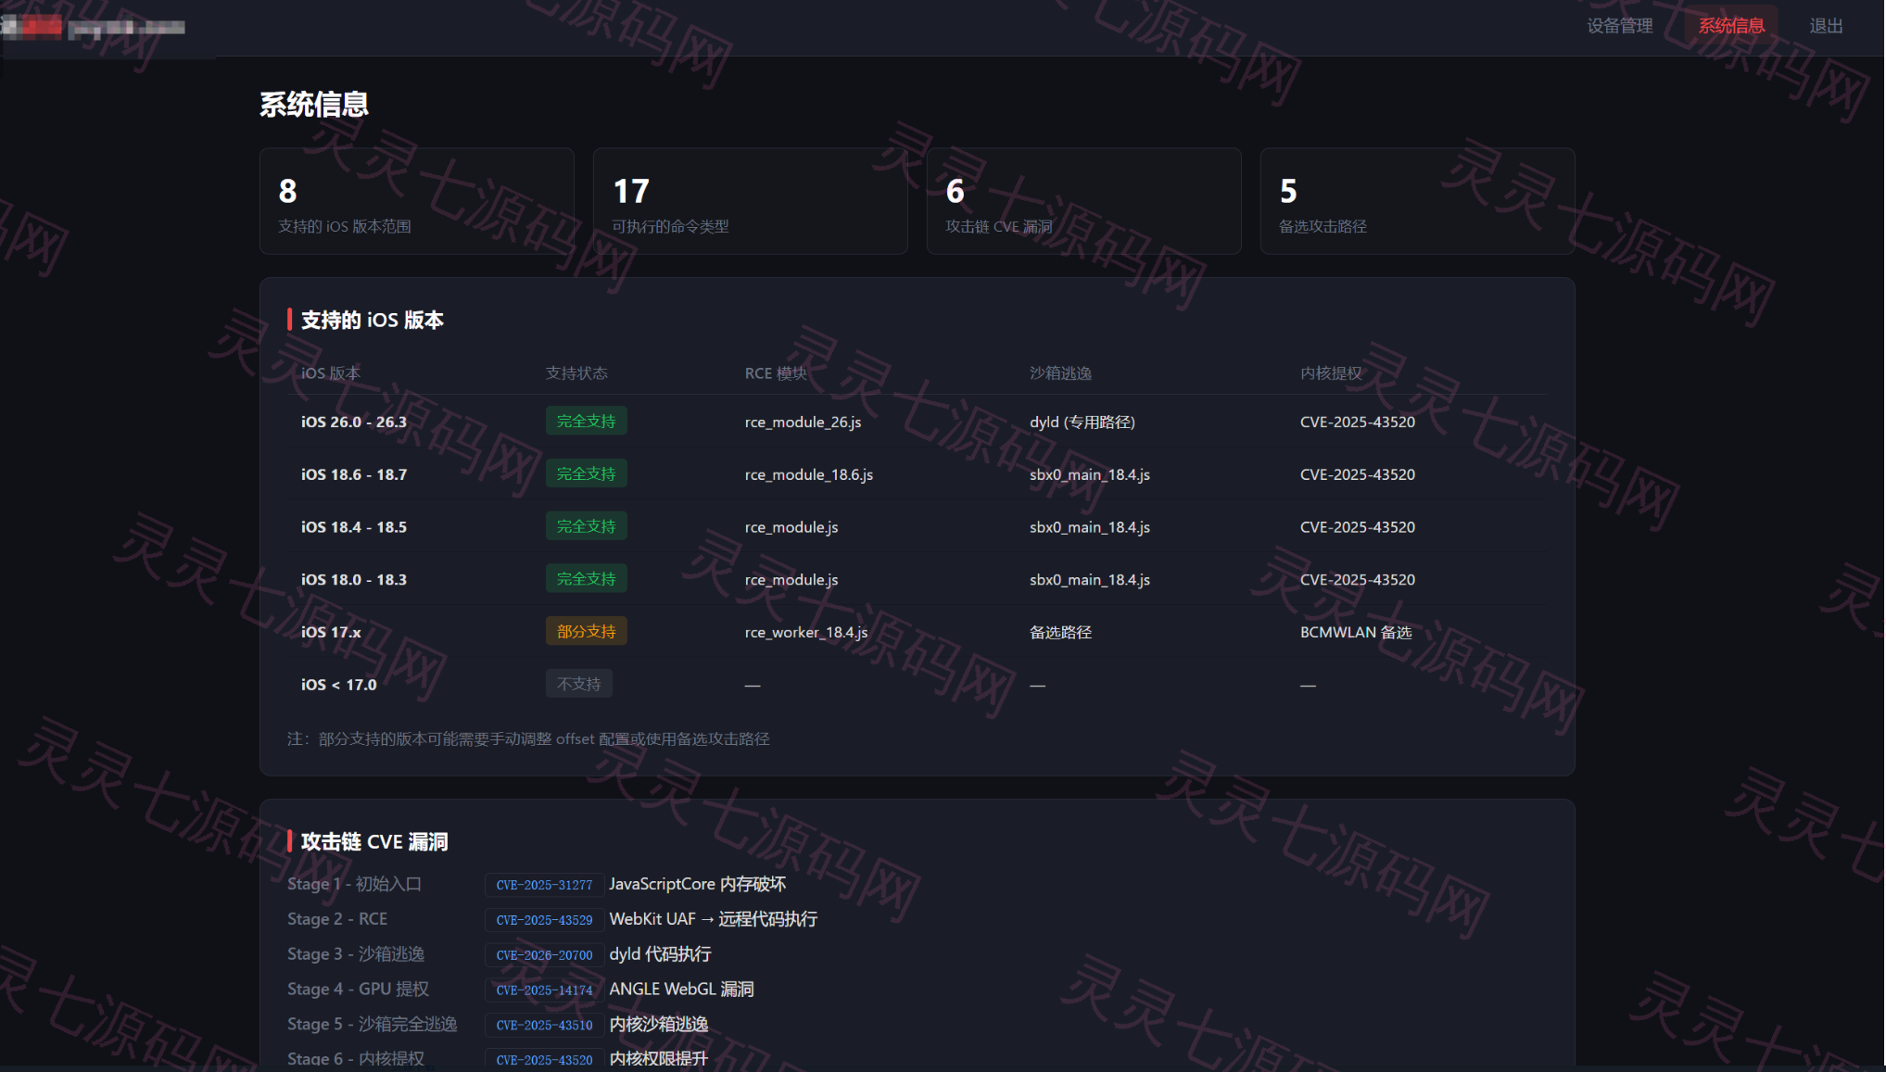
Task: Click the CVE-2025-31277 tag
Action: [544, 885]
